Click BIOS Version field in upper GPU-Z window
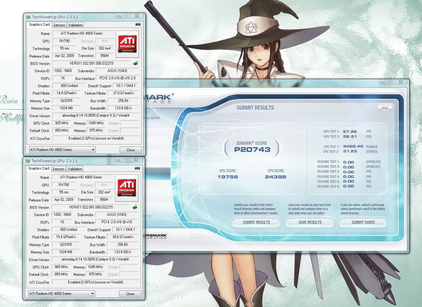The image size is (422, 307). [91, 63]
